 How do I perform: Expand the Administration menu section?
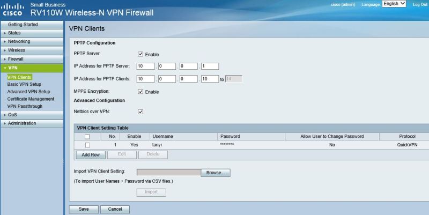pyautogui.click(x=32, y=123)
